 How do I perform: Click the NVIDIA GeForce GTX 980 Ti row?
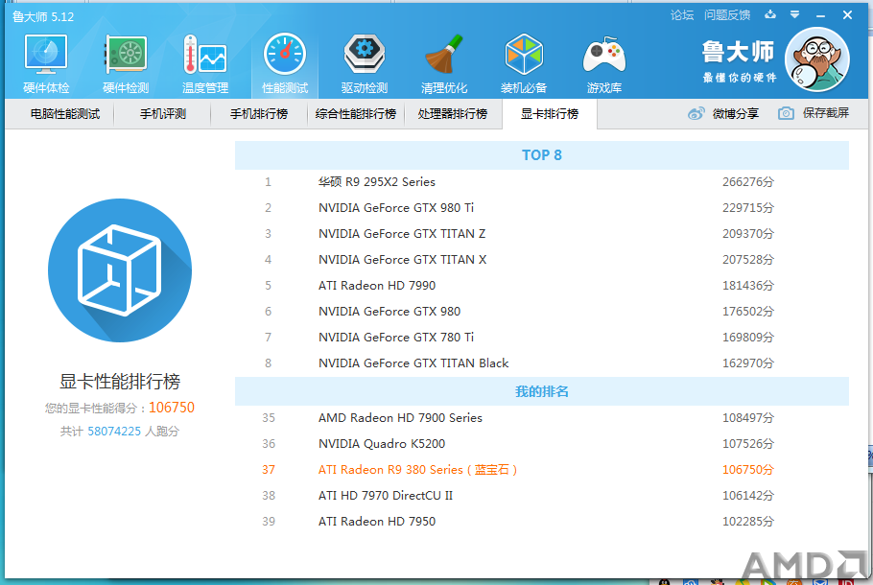coord(542,207)
